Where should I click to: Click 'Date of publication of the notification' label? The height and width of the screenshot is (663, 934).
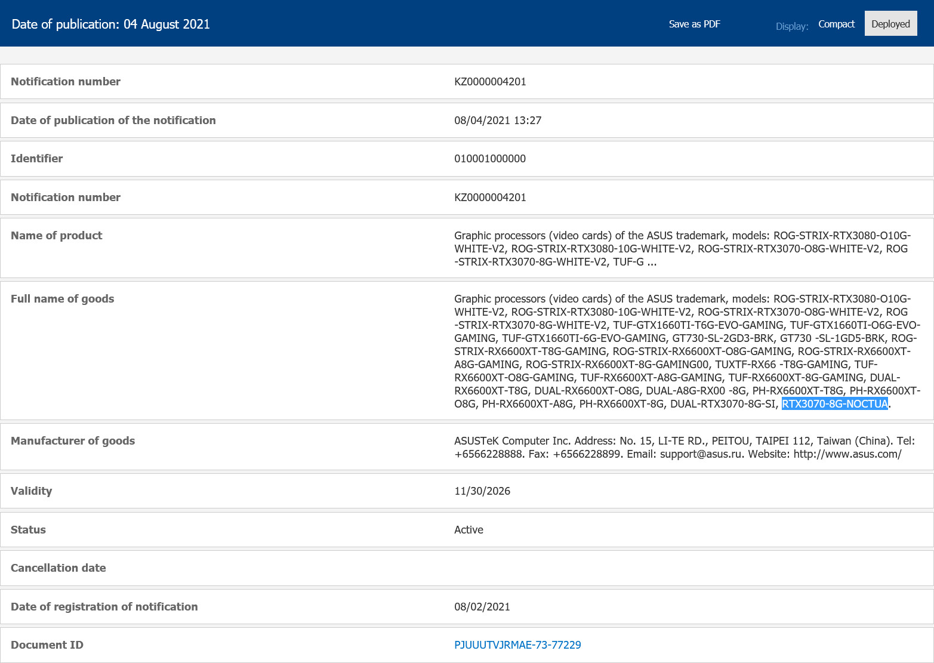113,121
